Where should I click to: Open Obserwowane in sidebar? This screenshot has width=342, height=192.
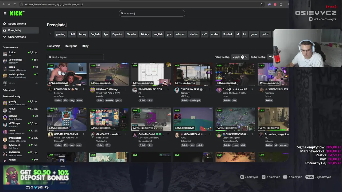20,37
